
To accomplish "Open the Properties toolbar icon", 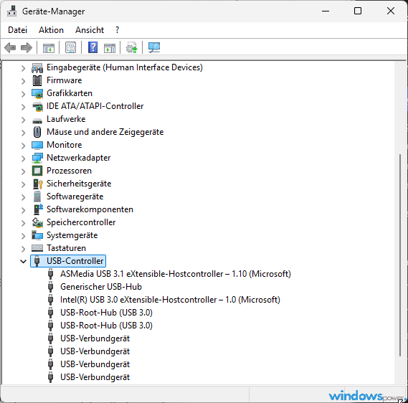I will click(x=70, y=47).
